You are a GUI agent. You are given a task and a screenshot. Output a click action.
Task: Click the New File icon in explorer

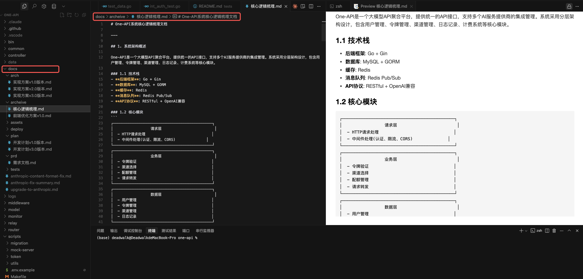[x=62, y=15]
